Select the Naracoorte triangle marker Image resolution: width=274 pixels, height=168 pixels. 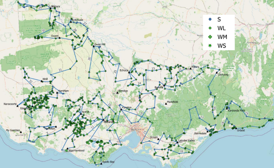18,106
